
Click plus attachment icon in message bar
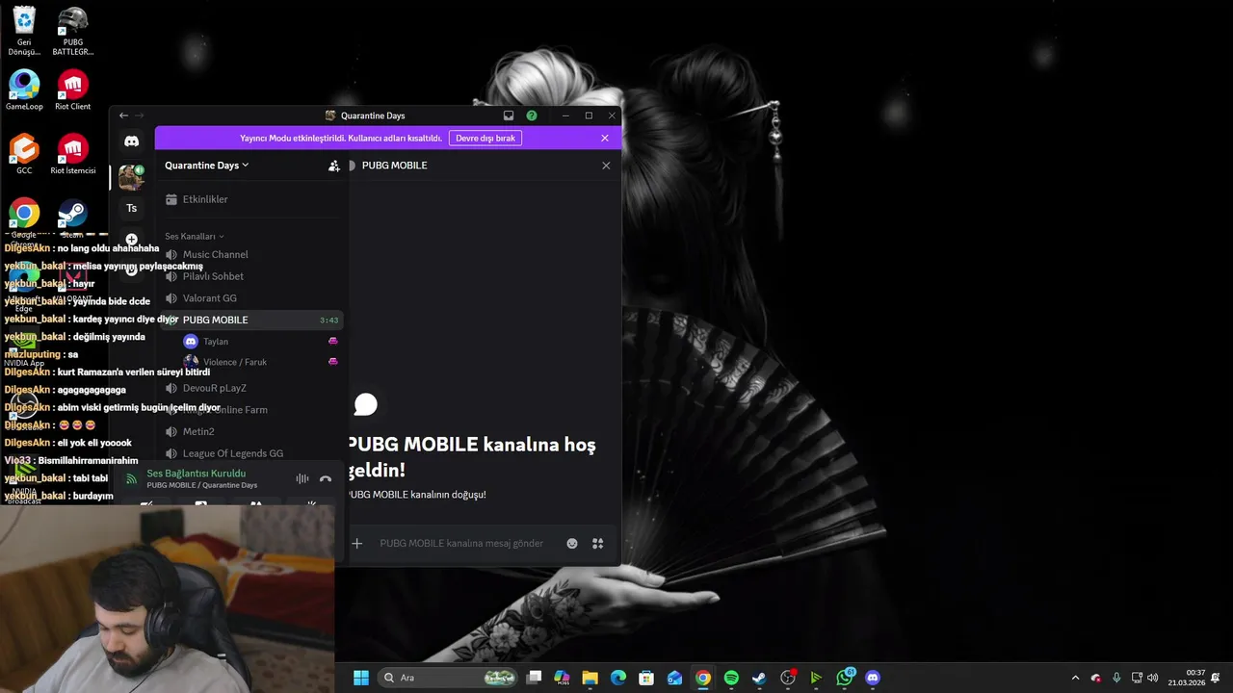(356, 544)
